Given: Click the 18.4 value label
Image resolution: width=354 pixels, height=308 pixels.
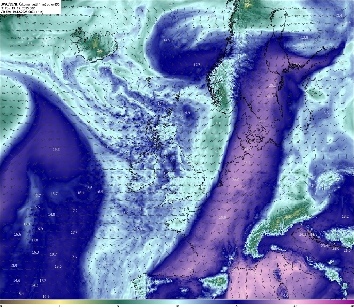Looking at the screenshot, I should tap(20, 294).
